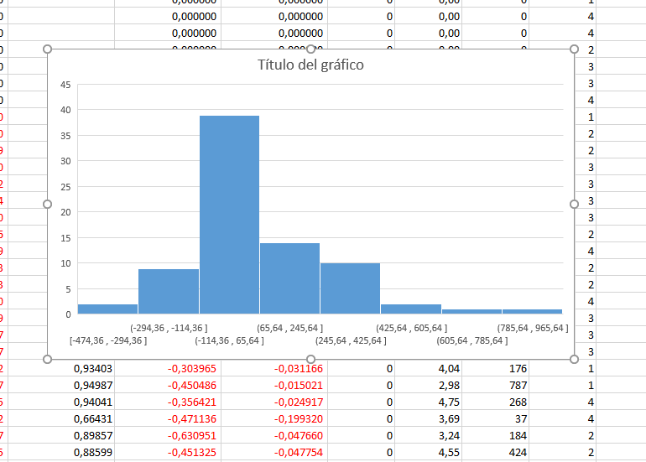Select red cell -0,015021
This screenshot has height=462, width=646.
tap(274, 386)
